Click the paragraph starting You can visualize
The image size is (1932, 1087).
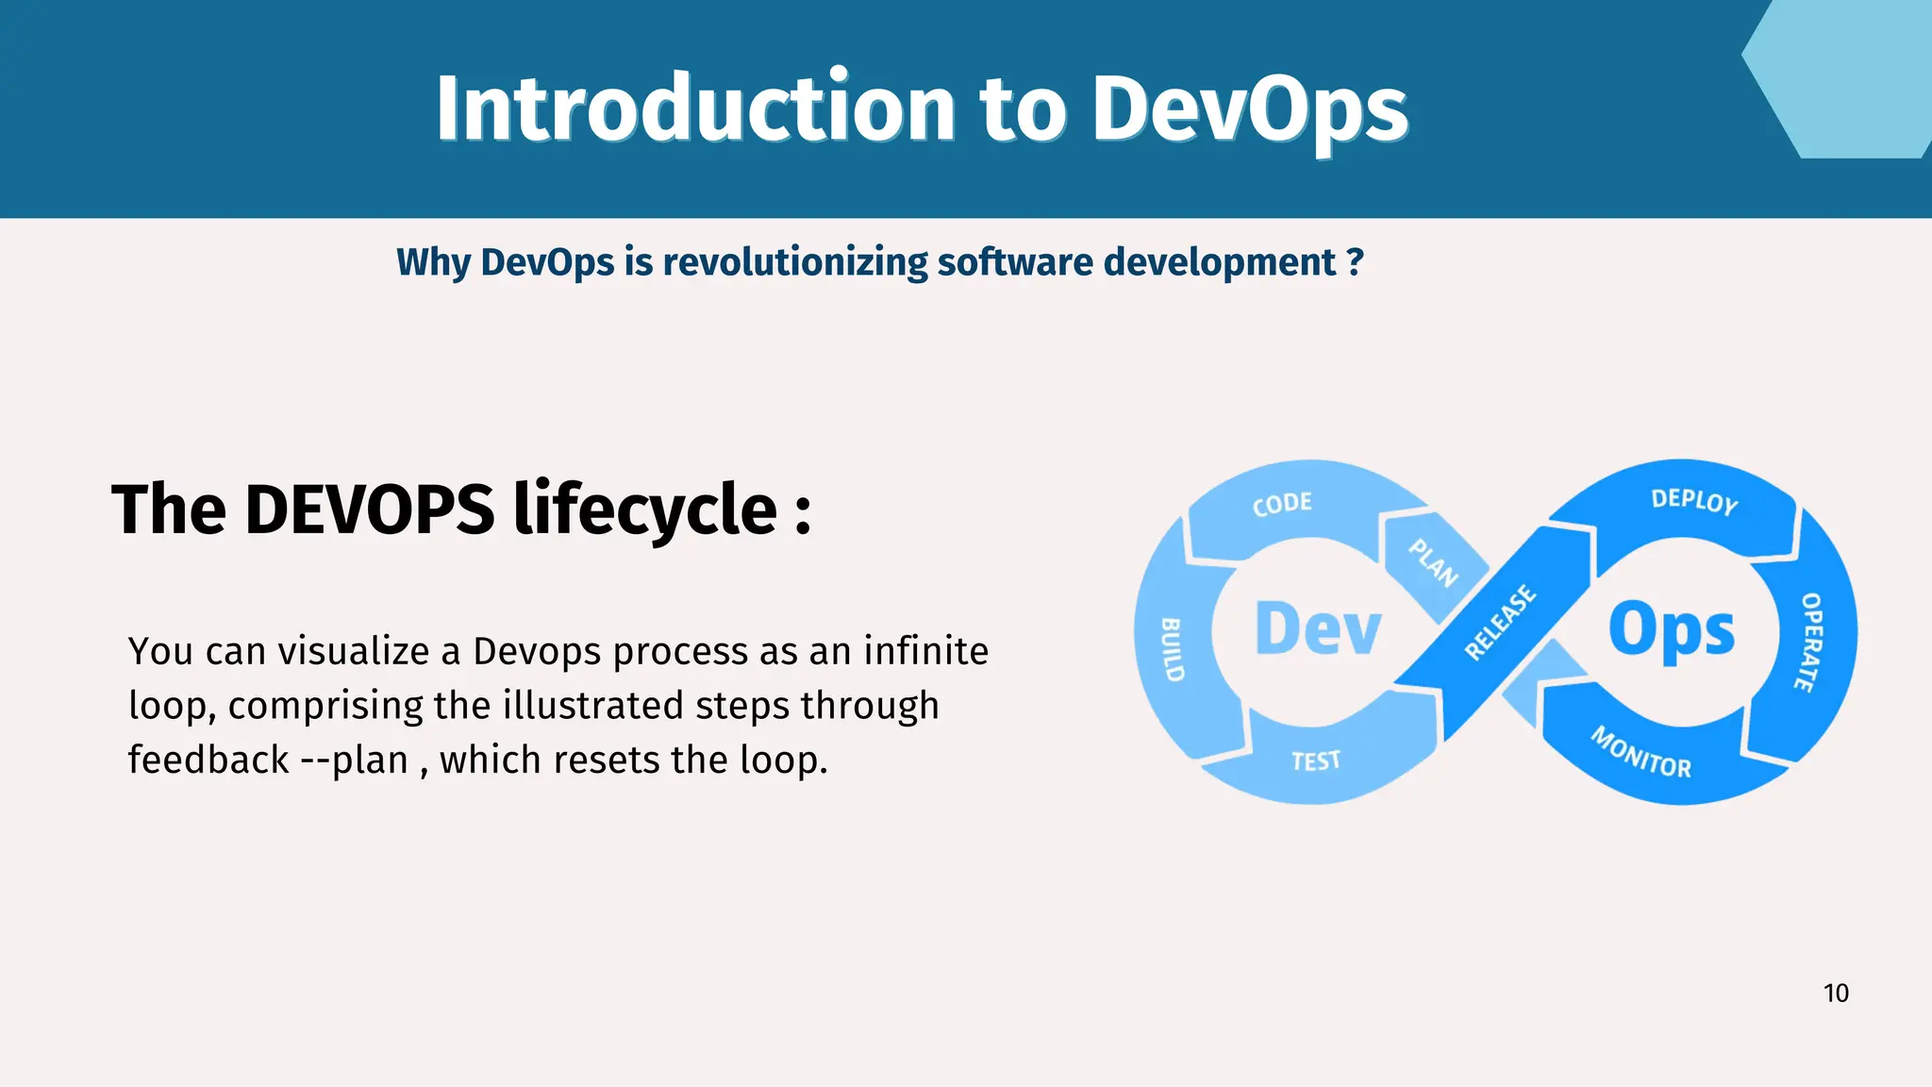click(558, 705)
